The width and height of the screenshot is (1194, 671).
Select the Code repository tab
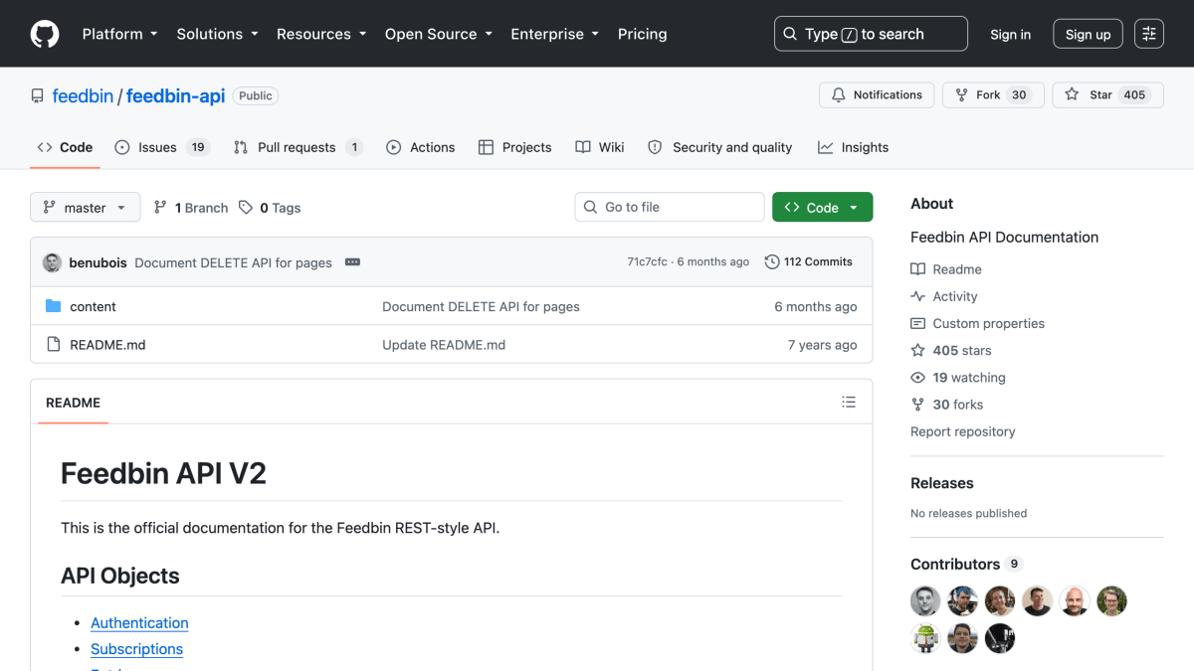[65, 147]
